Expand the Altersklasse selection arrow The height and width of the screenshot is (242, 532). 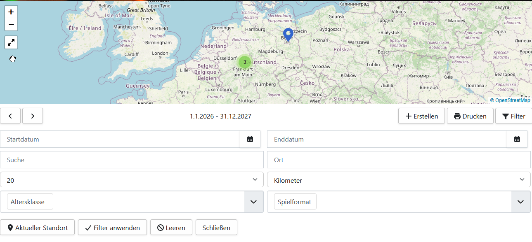pyautogui.click(x=254, y=202)
